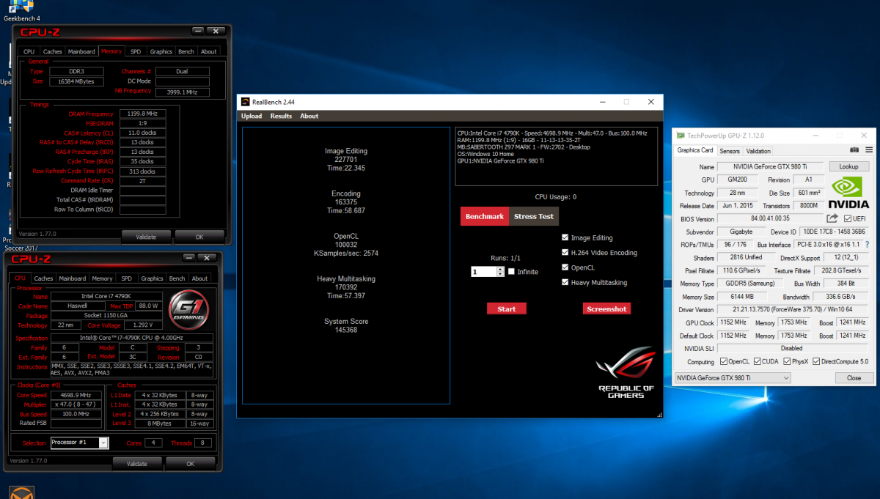Switch to the Sensors tab in GPU-Z
The width and height of the screenshot is (880, 499).
click(730, 151)
